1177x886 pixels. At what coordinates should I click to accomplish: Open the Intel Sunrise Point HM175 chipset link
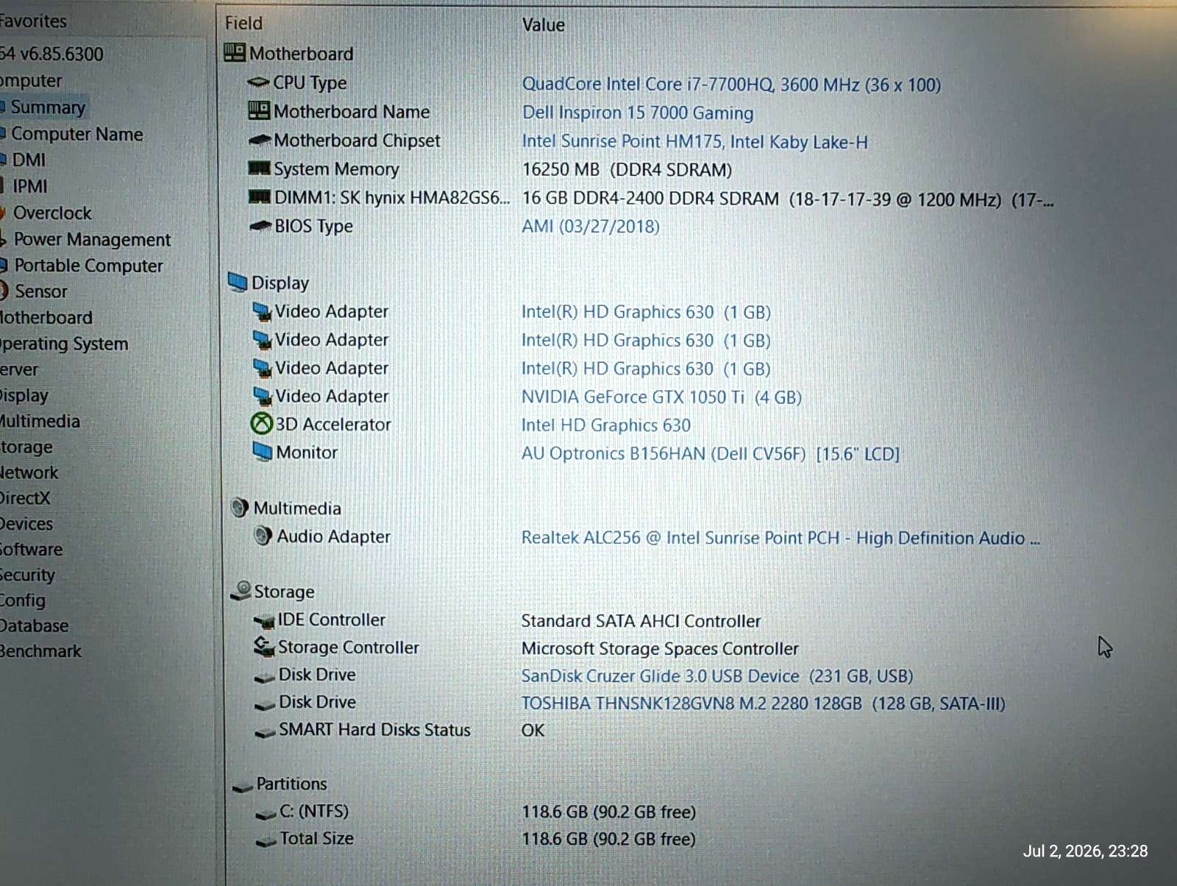pos(695,141)
